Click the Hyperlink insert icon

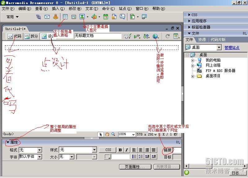pos(38,17)
